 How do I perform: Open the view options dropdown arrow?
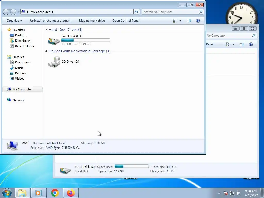[x=180, y=21]
